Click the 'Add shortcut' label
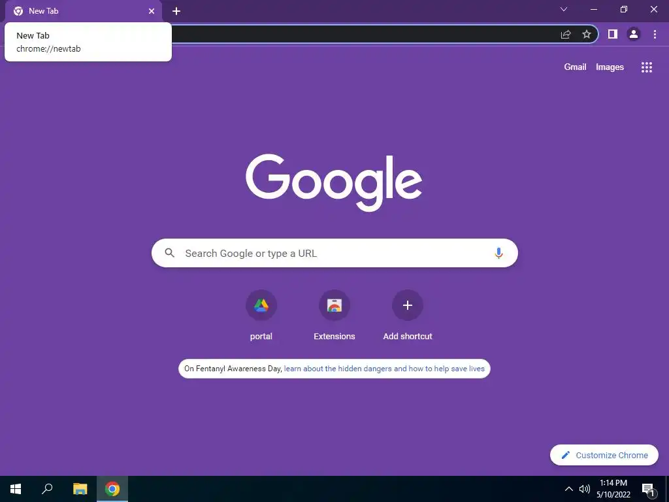This screenshot has width=669, height=502. click(x=408, y=337)
